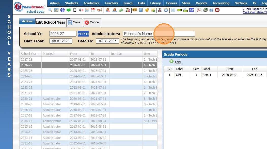This screenshot has height=149, width=267.
Task: Click the Cancel button
Action: point(92,22)
